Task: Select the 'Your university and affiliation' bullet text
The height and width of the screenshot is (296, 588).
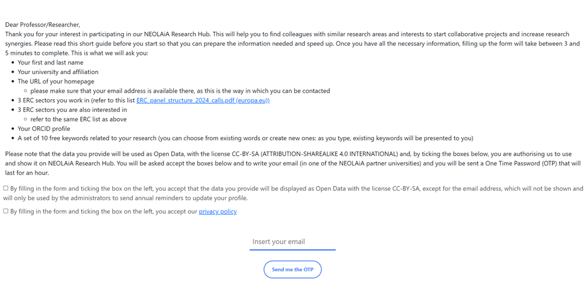Action: [58, 72]
